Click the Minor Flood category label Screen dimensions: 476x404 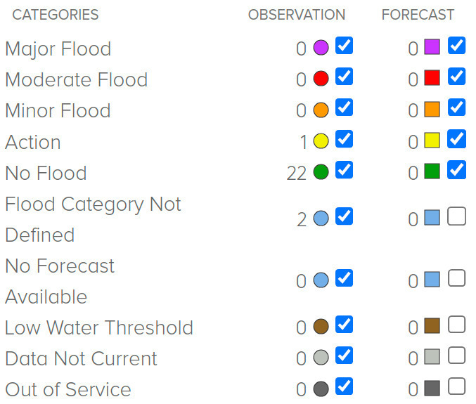click(58, 110)
